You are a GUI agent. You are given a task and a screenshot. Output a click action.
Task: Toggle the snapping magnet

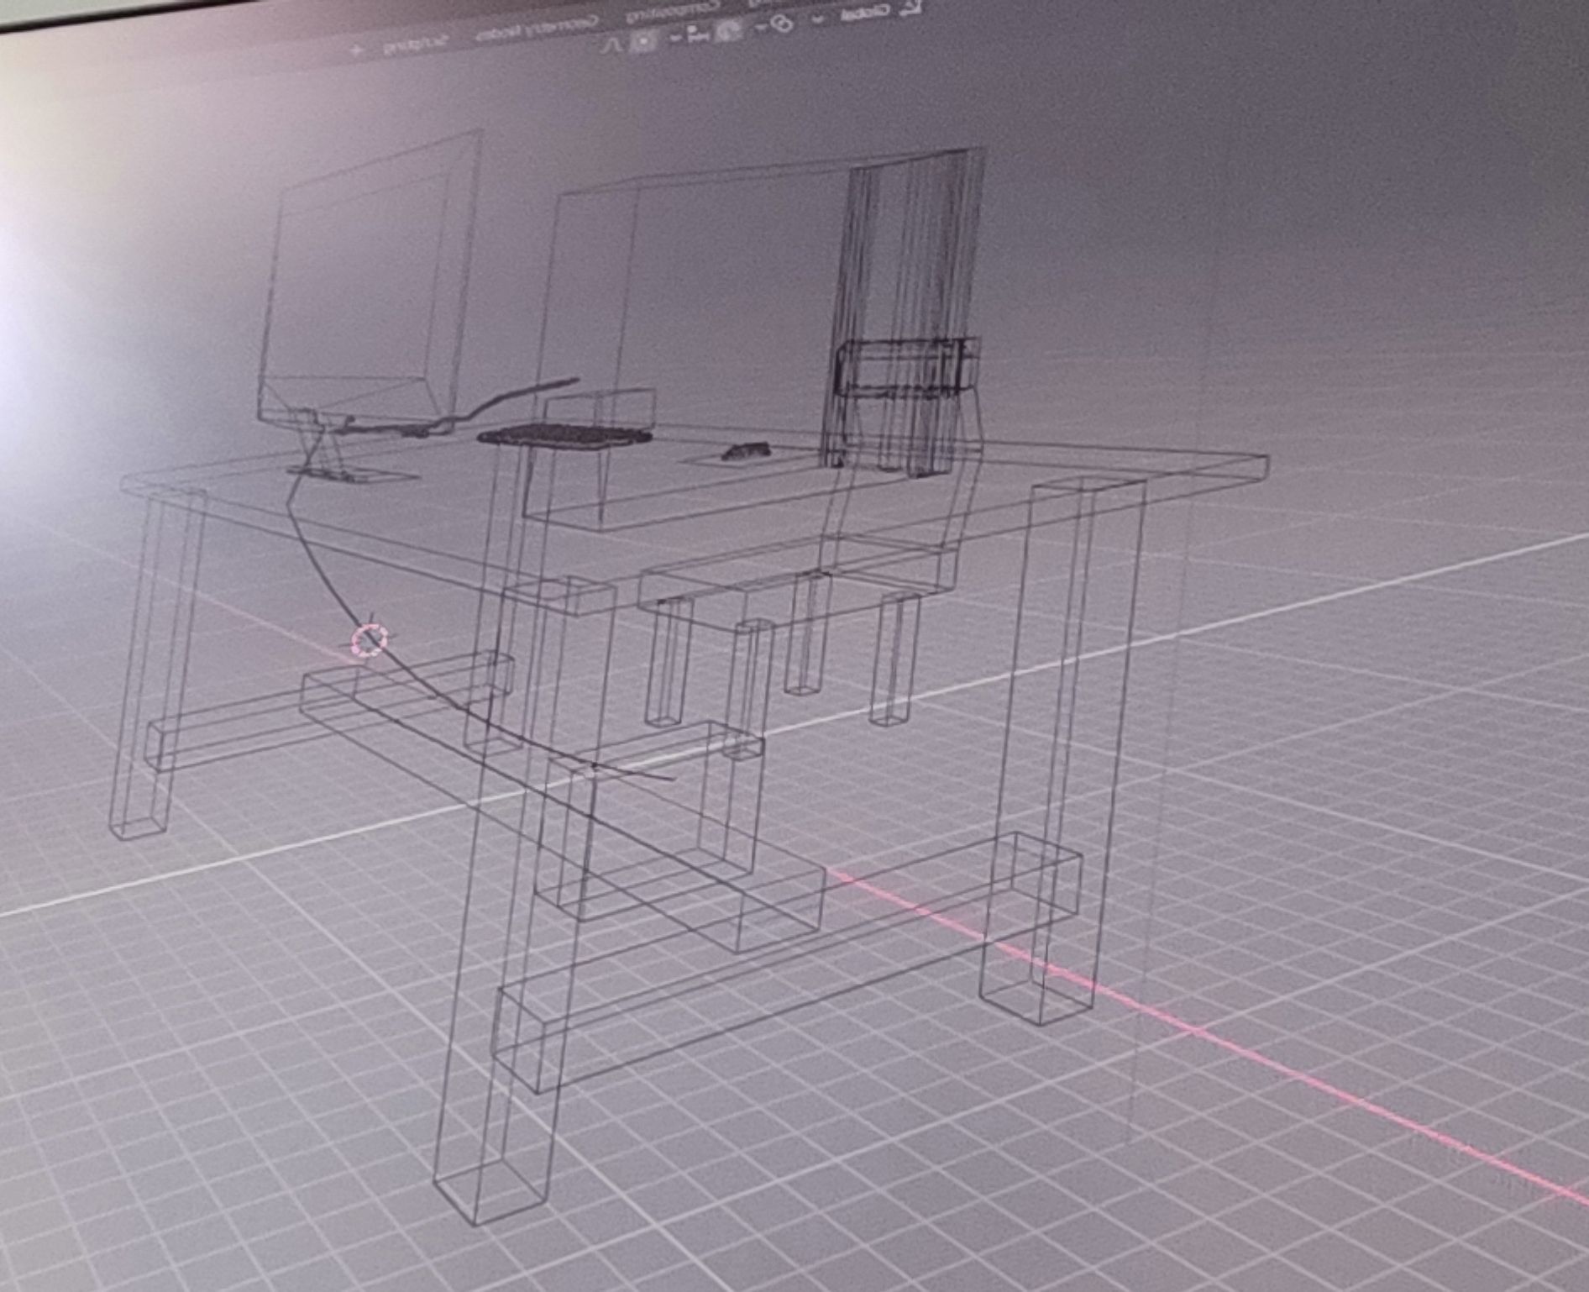[x=729, y=32]
